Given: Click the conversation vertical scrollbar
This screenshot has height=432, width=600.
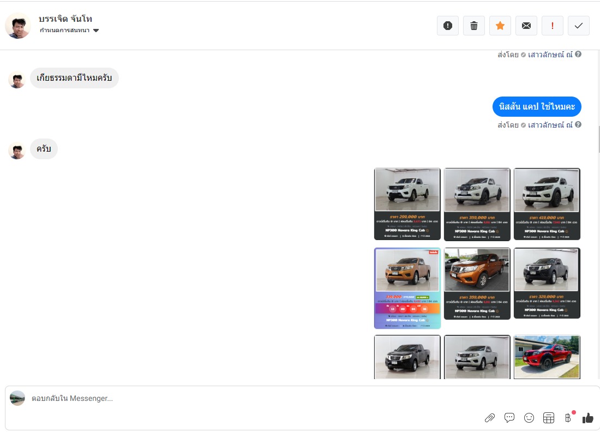Looking at the screenshot, I should click(x=598, y=140).
